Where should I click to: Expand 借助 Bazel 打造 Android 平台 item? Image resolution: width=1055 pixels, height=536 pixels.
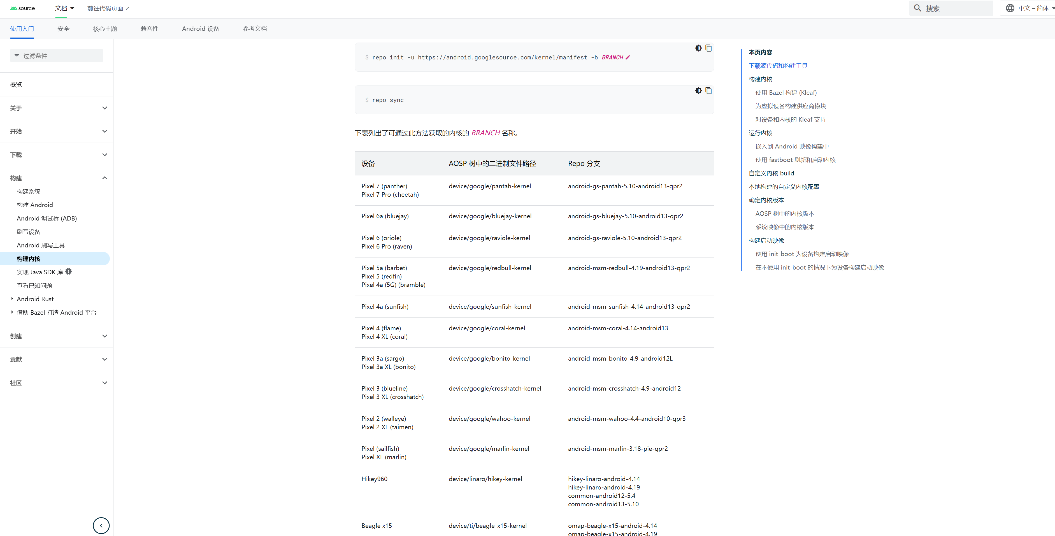tap(12, 312)
